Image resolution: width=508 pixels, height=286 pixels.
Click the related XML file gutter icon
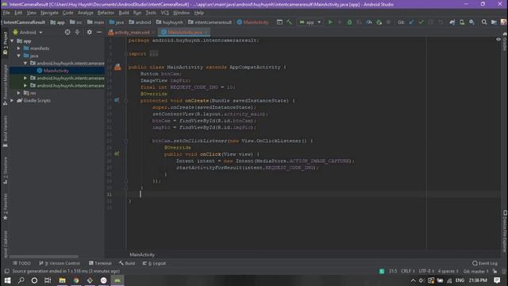click(117, 67)
